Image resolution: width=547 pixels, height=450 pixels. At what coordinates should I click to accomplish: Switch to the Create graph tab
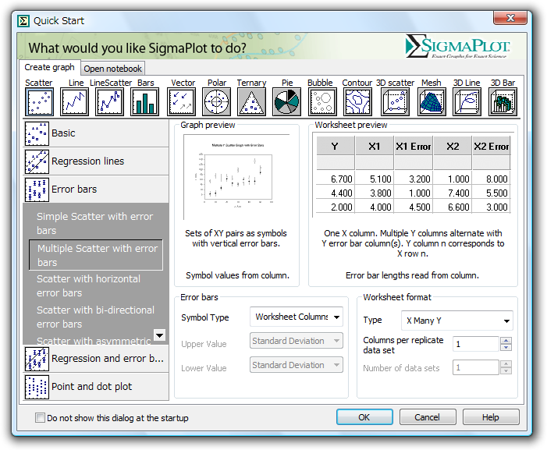coord(49,67)
